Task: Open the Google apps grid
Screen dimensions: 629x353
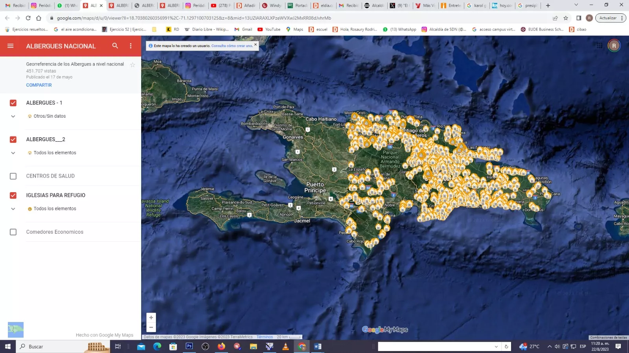Action: coord(599,45)
